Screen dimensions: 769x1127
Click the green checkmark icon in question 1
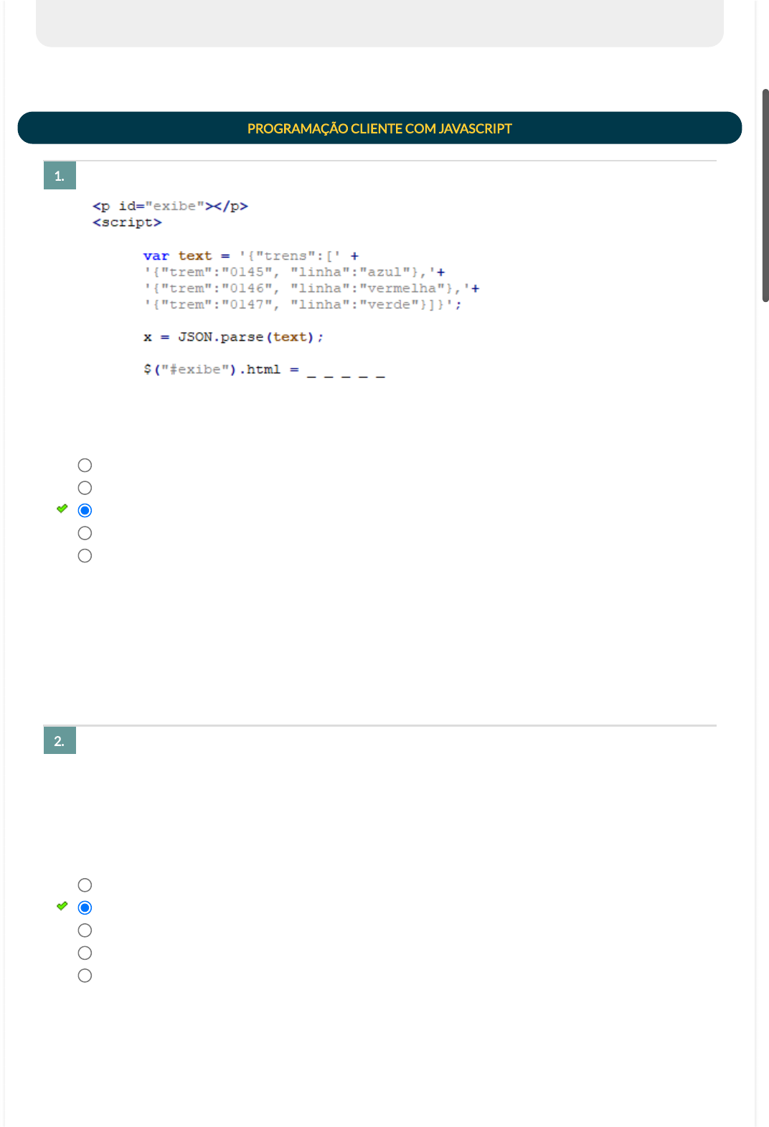(x=62, y=509)
